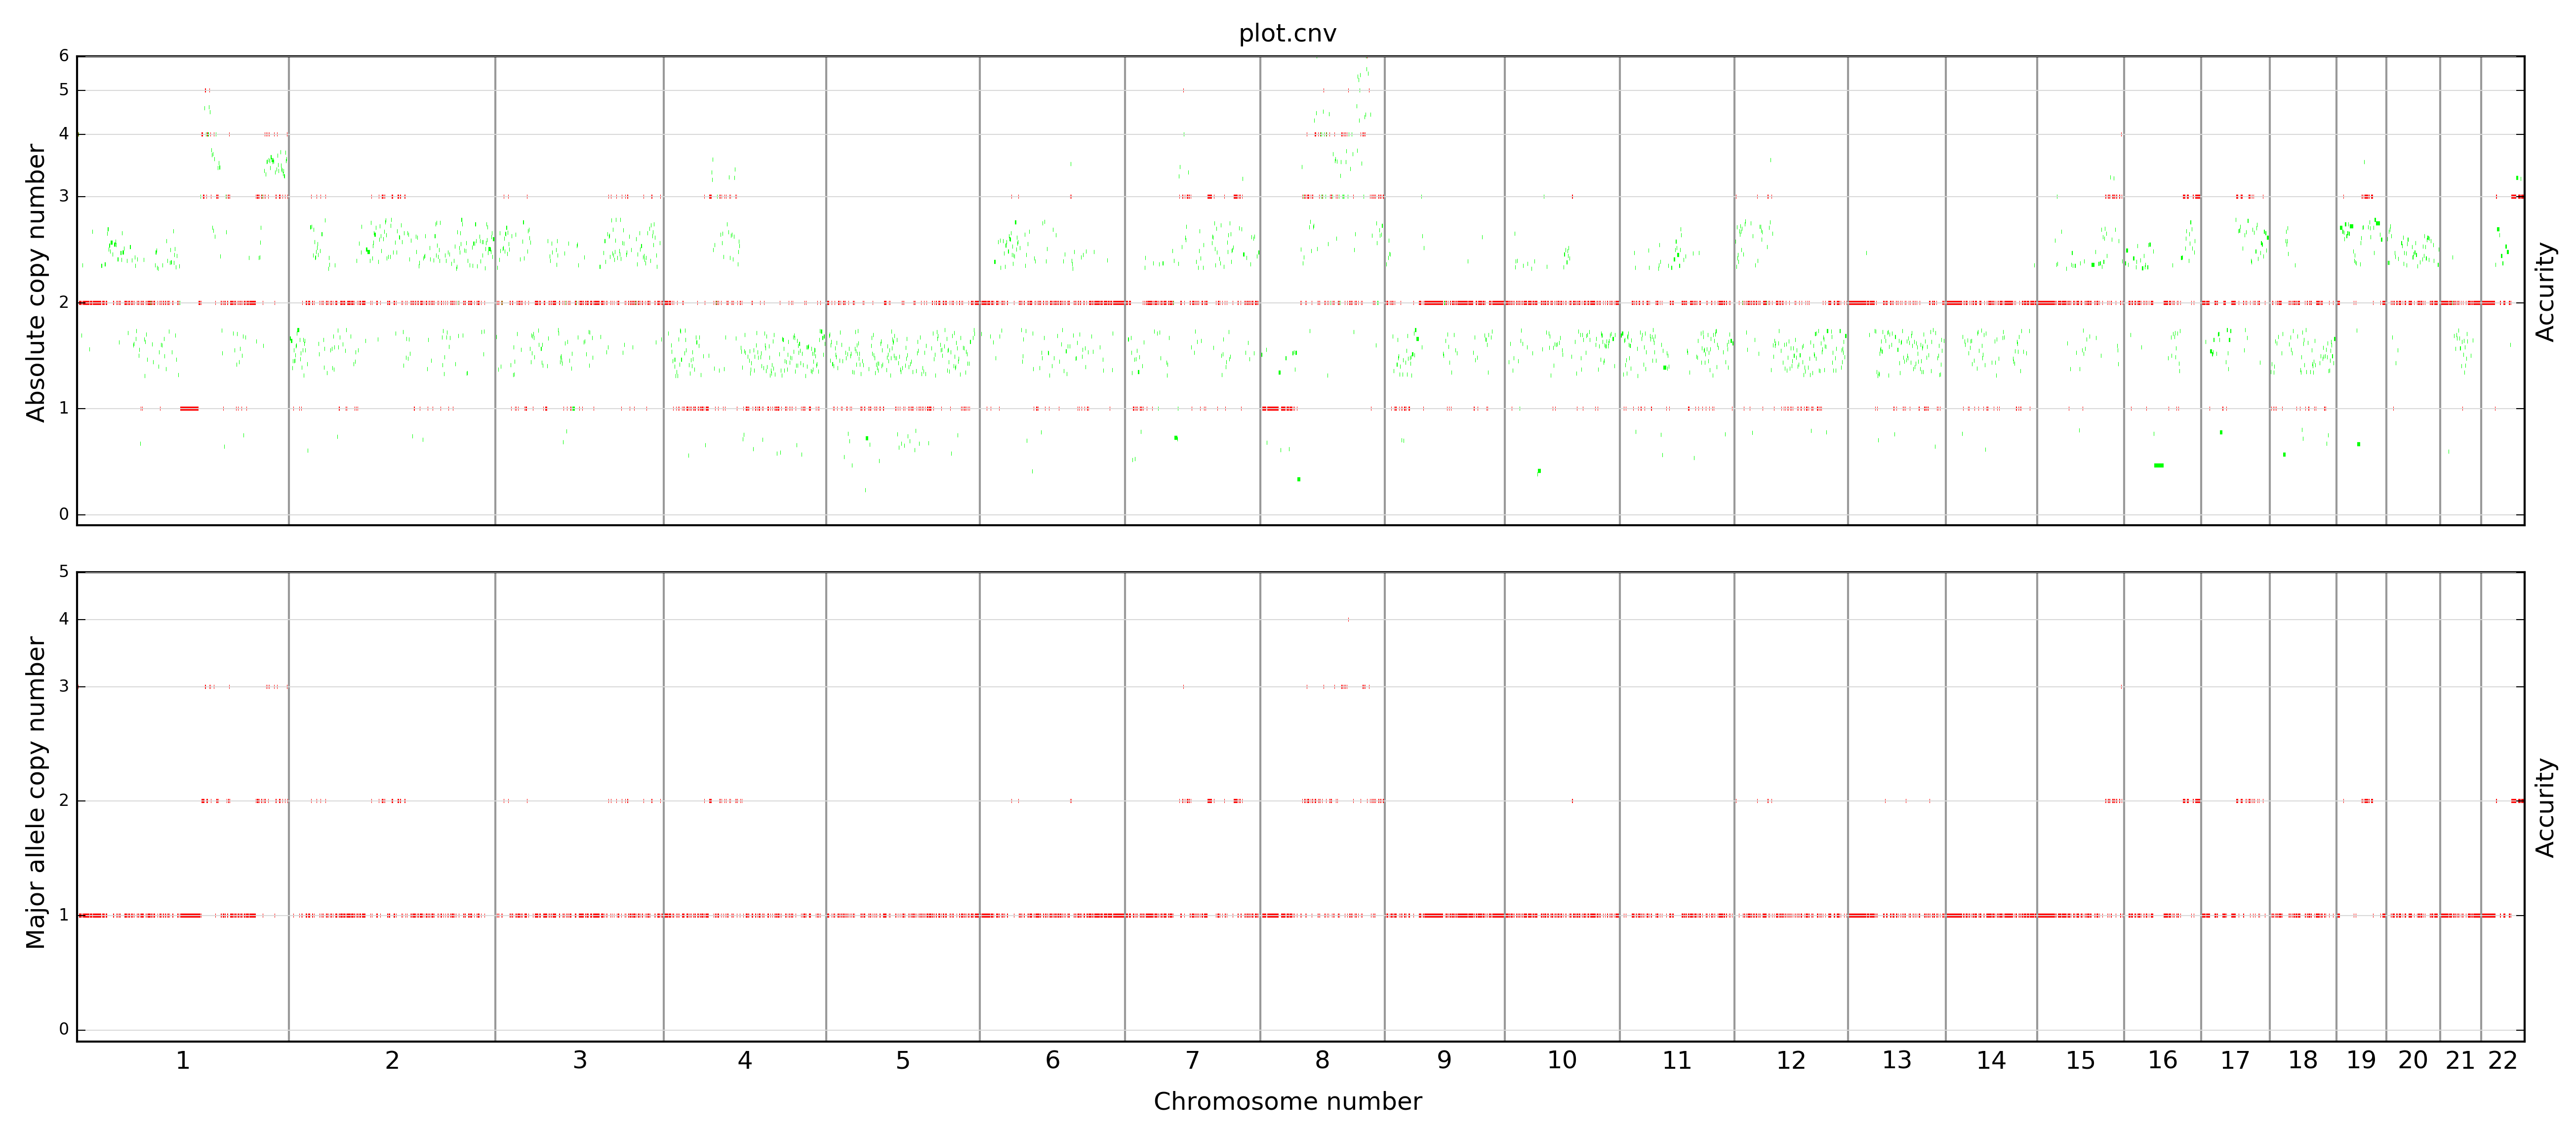Click chromosome 21 tick label

pyautogui.click(x=2460, y=1061)
